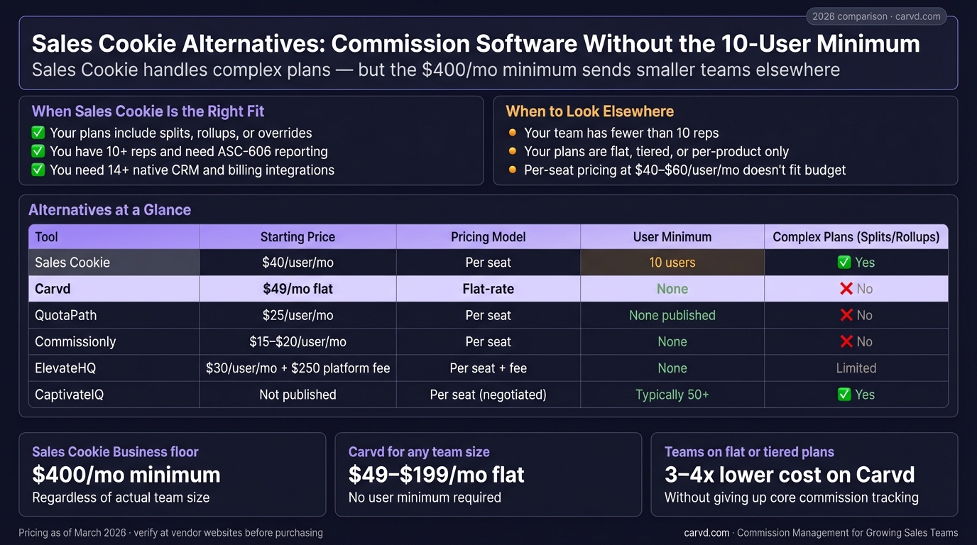Click the checkmark next to ASC-606 reporting line

[38, 151]
